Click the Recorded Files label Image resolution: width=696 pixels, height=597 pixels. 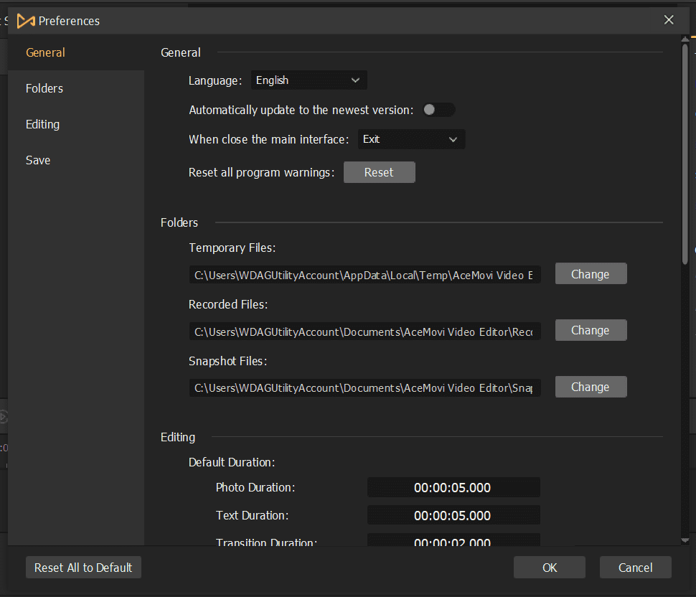[x=228, y=304]
